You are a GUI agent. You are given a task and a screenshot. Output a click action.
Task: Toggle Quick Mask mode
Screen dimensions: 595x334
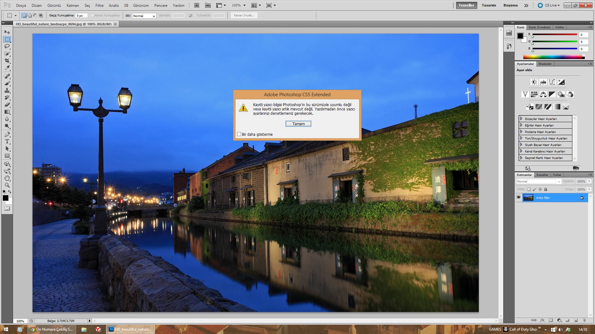(x=7, y=208)
